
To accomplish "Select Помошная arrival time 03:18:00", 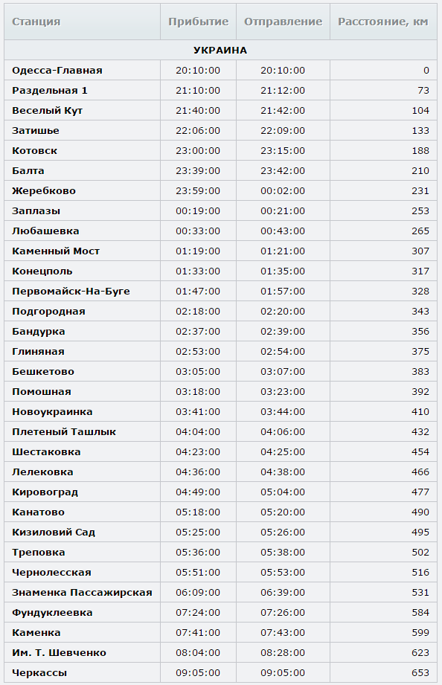I will click(198, 392).
